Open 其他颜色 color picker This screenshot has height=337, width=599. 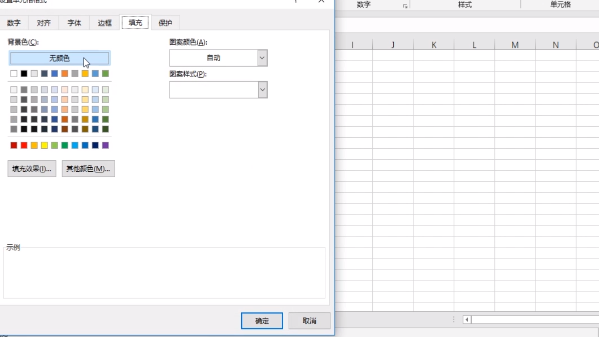click(x=88, y=169)
